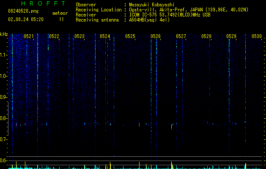Screen dimensions: 266x169
Task: Click the 0522 time marker
Action: point(54,36)
